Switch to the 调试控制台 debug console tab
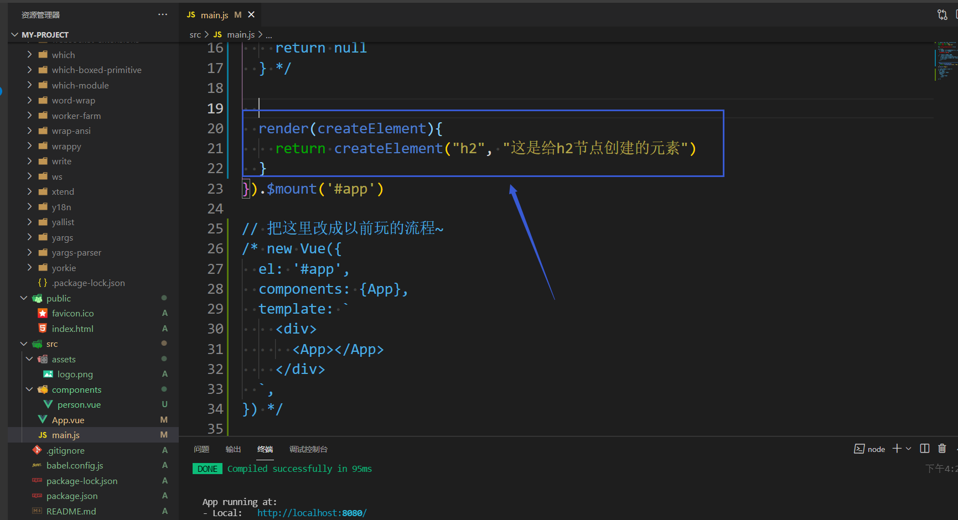Viewport: 958px width, 520px height. (308, 449)
